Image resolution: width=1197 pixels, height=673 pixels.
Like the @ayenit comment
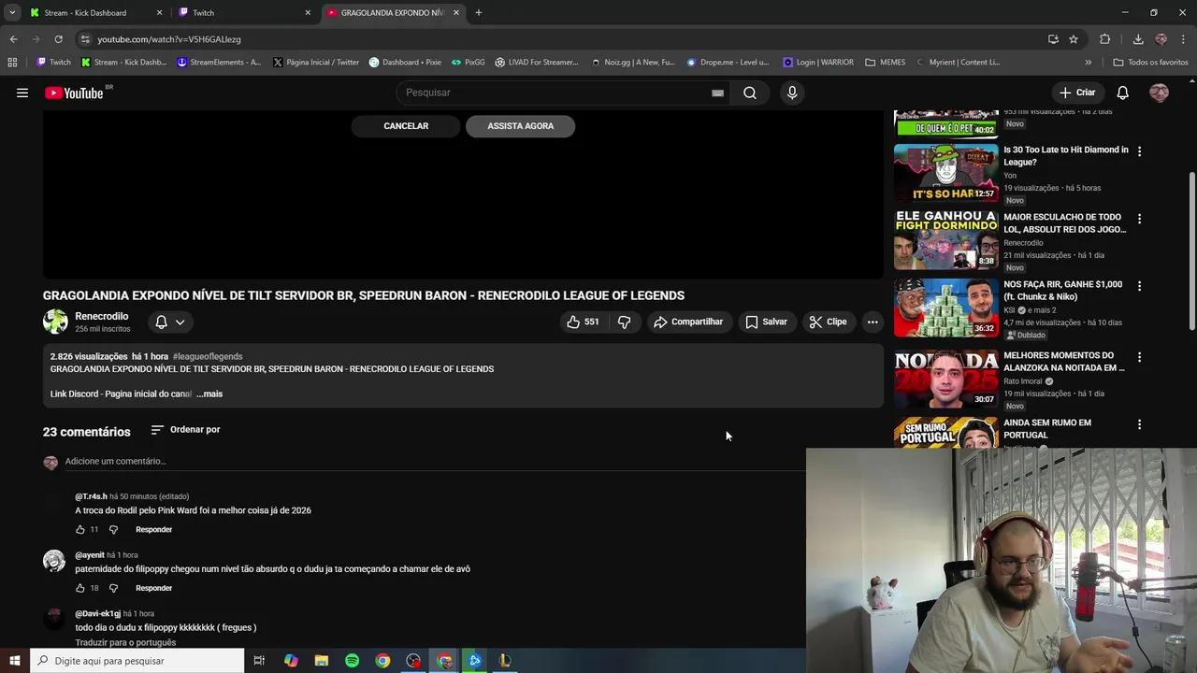80,588
